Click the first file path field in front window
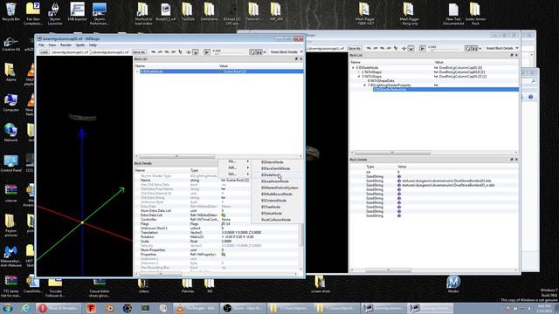559x314 pixels. tap(69, 52)
